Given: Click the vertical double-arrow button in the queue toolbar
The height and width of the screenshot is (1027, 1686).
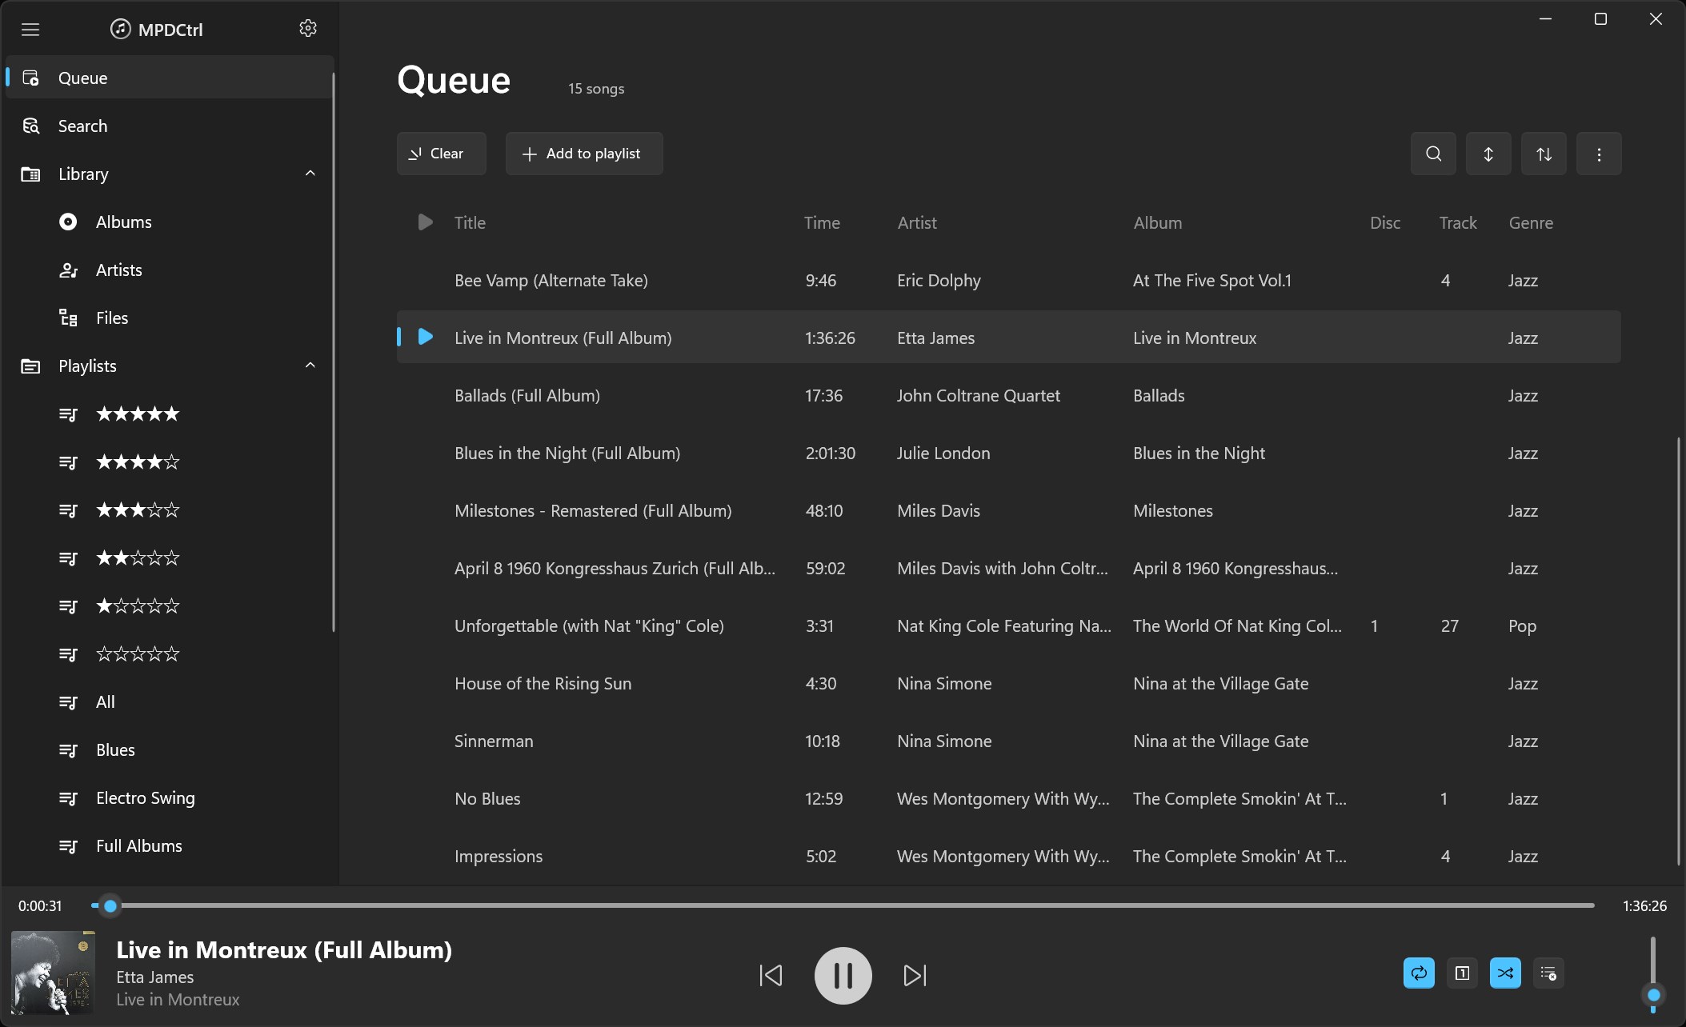Looking at the screenshot, I should point(1488,154).
